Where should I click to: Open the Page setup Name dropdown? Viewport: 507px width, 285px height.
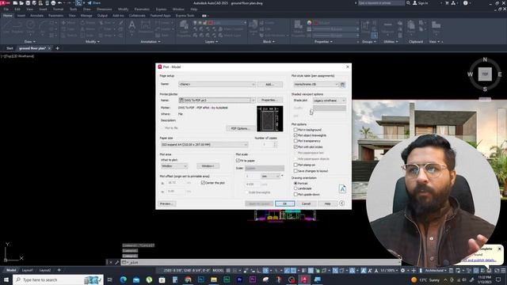coord(216,84)
